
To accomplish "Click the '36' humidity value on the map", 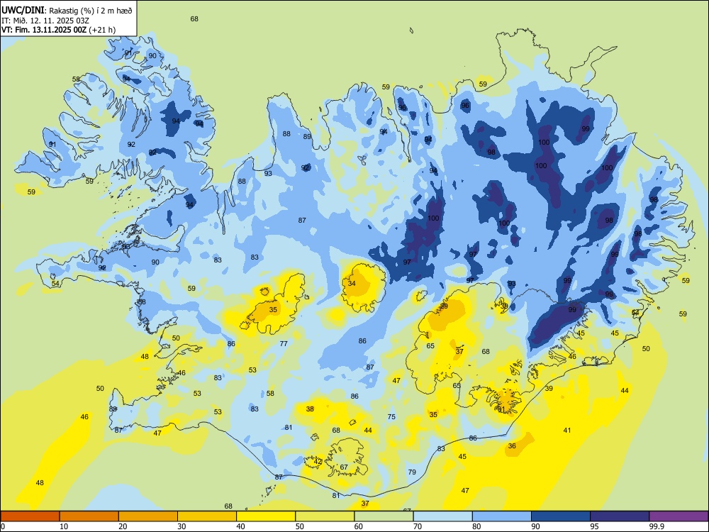I will 512,445.
